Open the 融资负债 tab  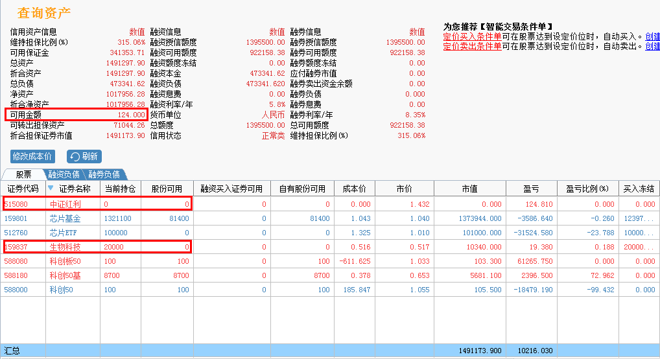click(64, 174)
